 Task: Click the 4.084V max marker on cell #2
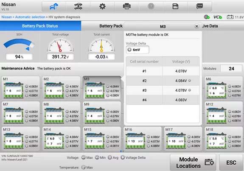point(190,81)
